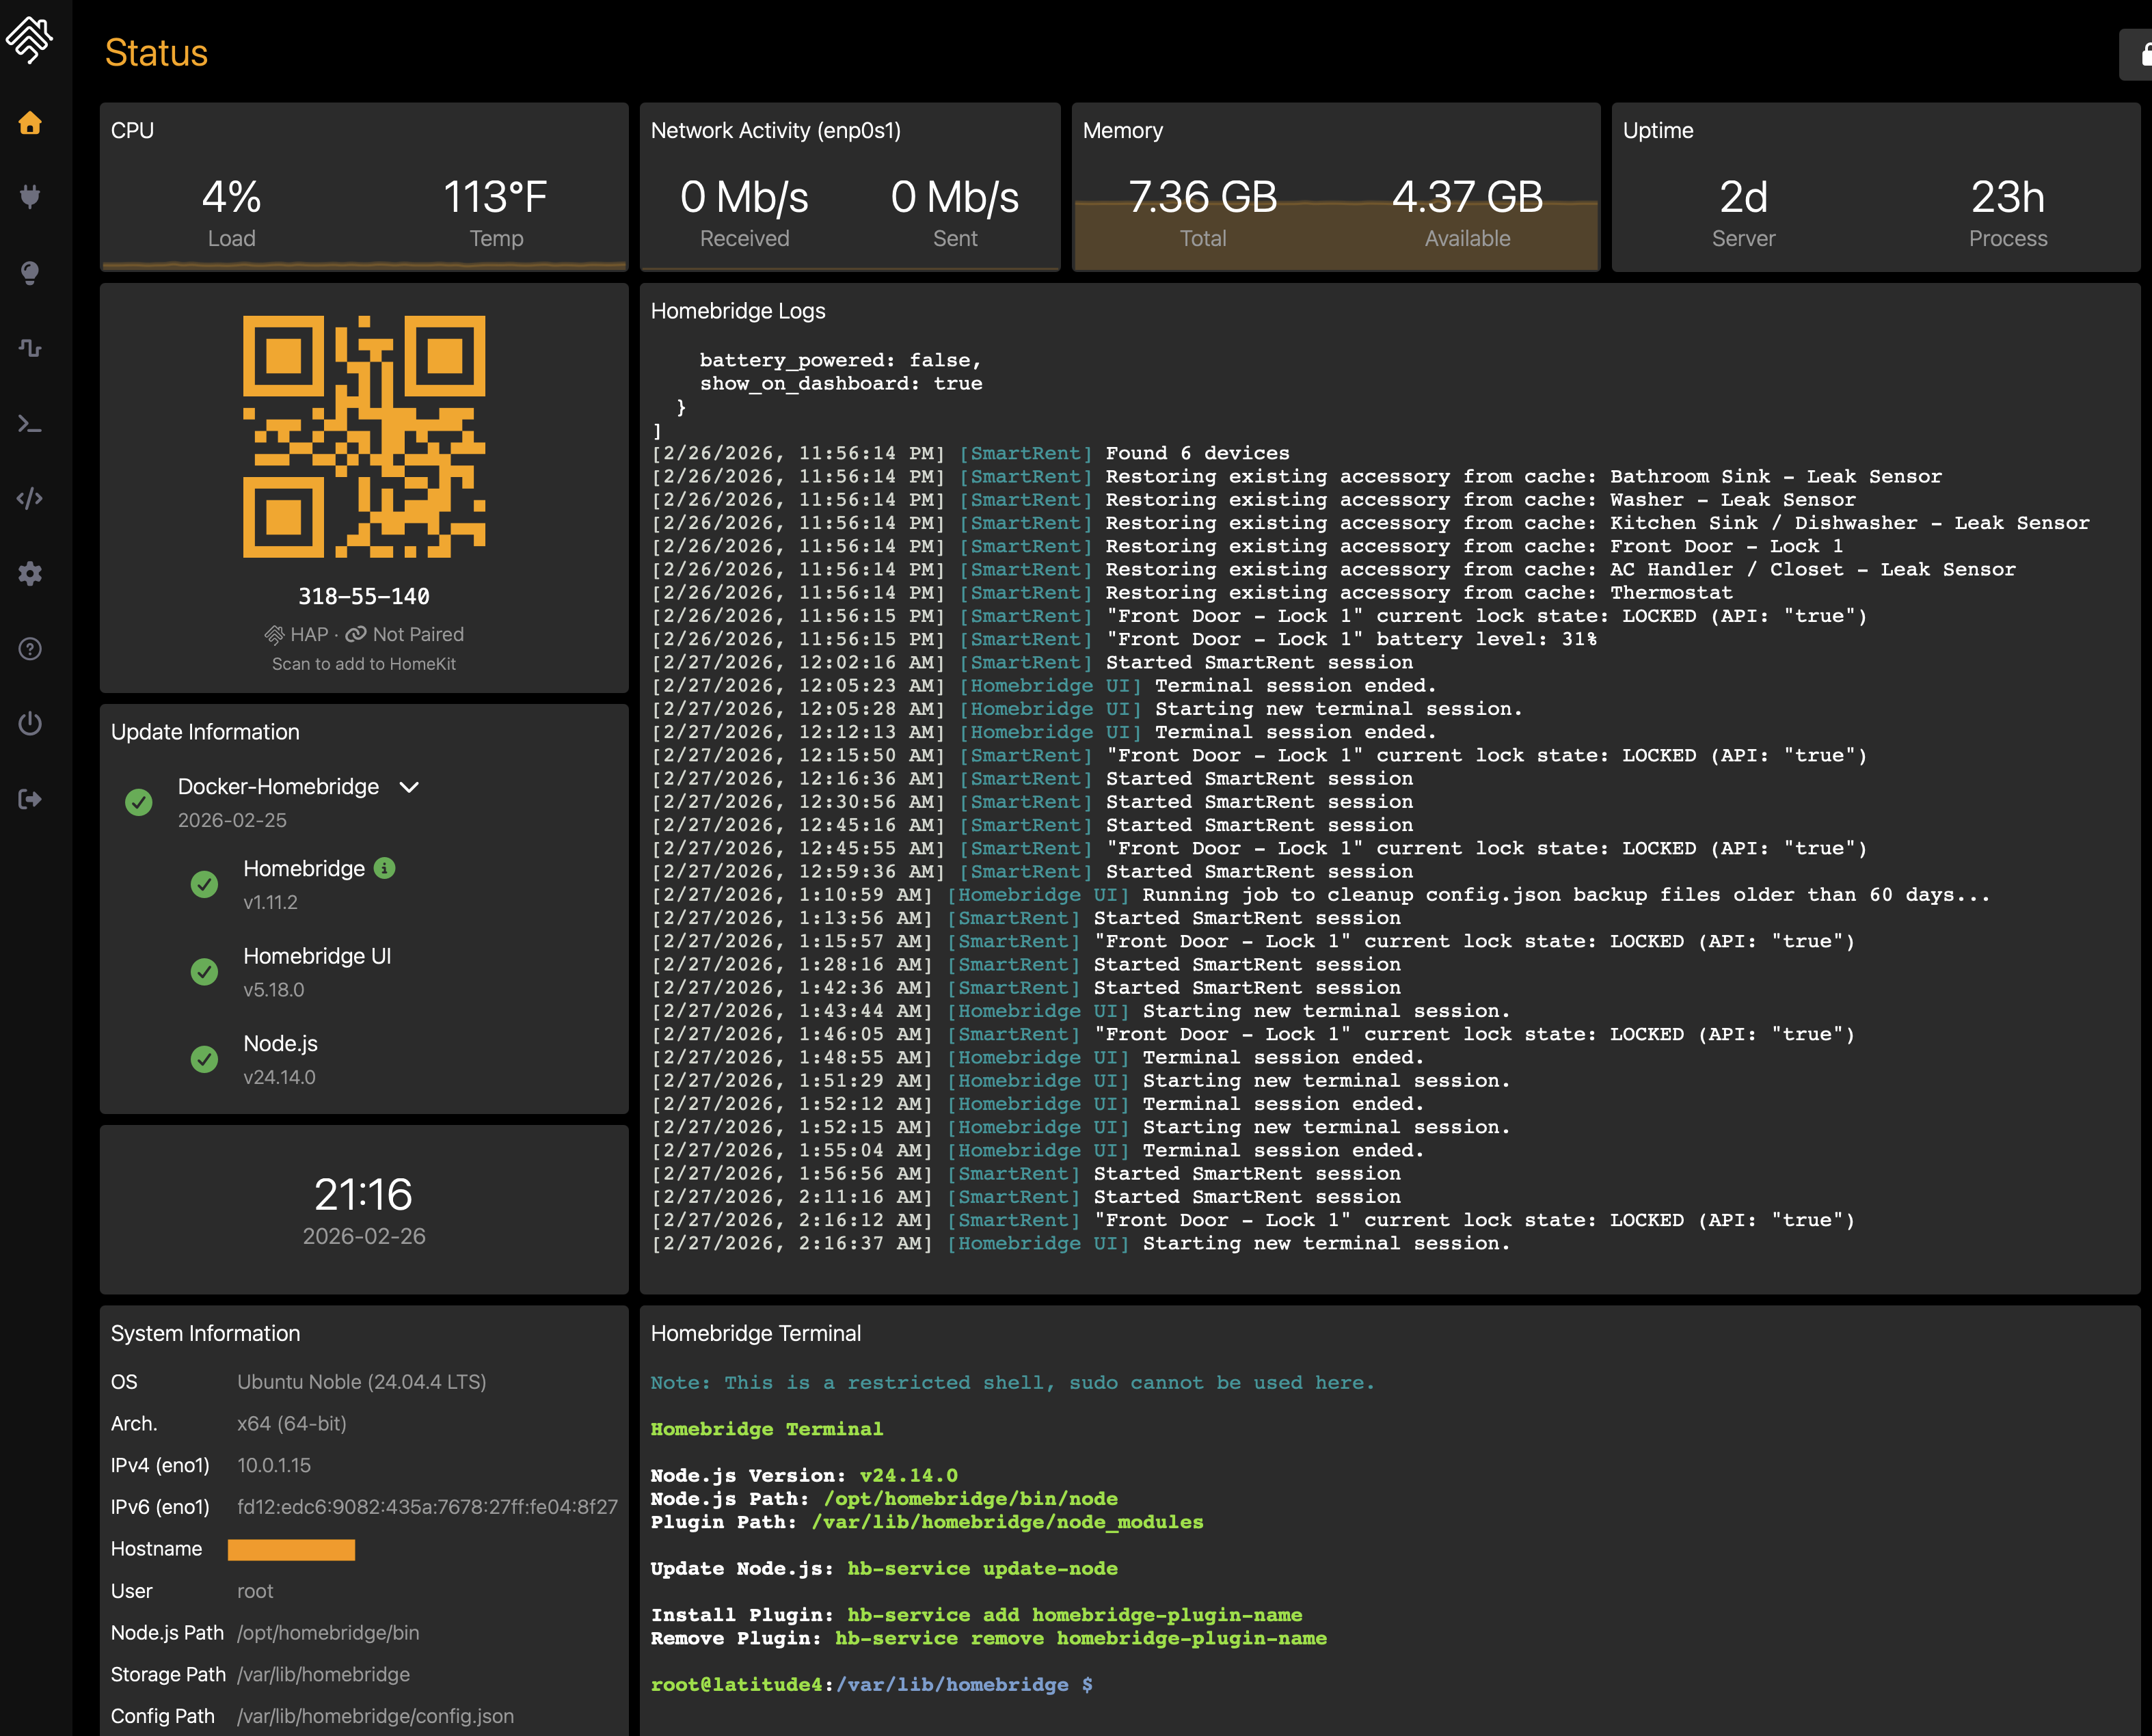2152x1736 pixels.
Task: Click the HAP icon under the QR code
Action: [274, 635]
